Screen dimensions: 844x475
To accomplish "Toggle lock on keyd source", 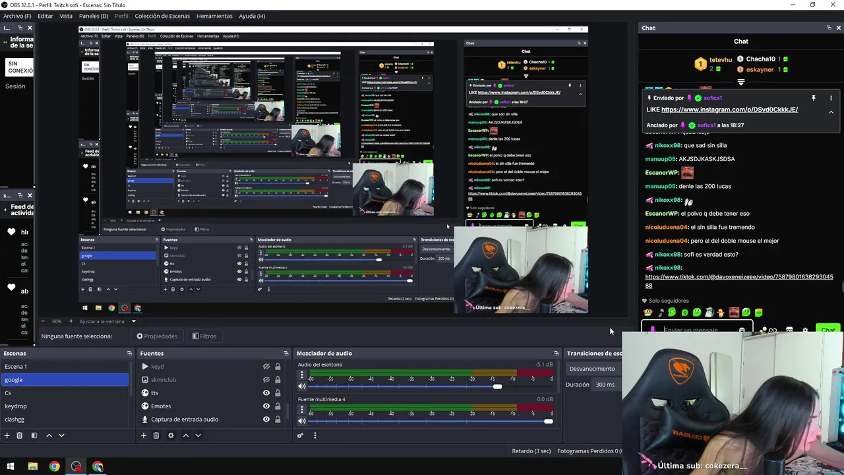I will (x=278, y=366).
